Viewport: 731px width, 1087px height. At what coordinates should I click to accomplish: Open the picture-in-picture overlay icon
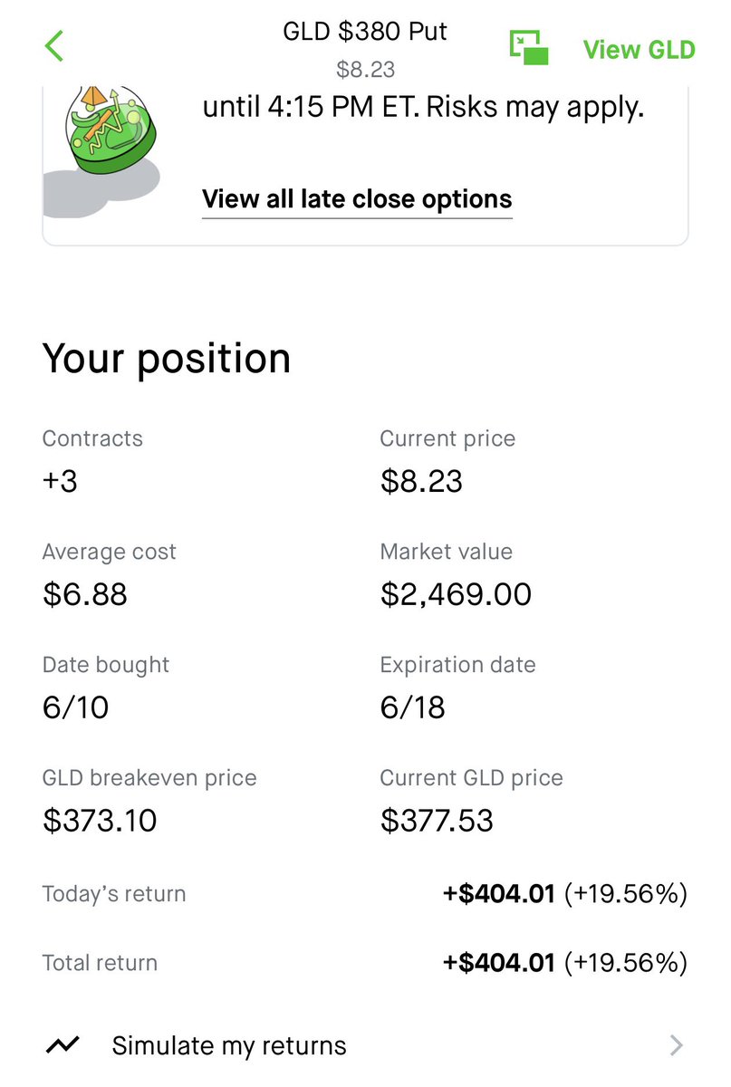coord(530,47)
